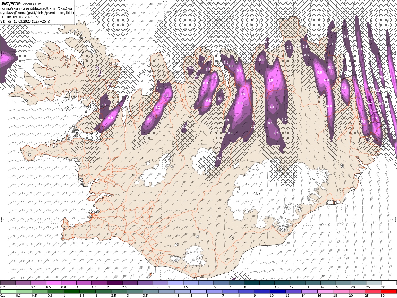Pick the darkest purple 2–2.5 snow legend swatch
The height and width of the screenshot is (298, 397).
pyautogui.click(x=114, y=283)
